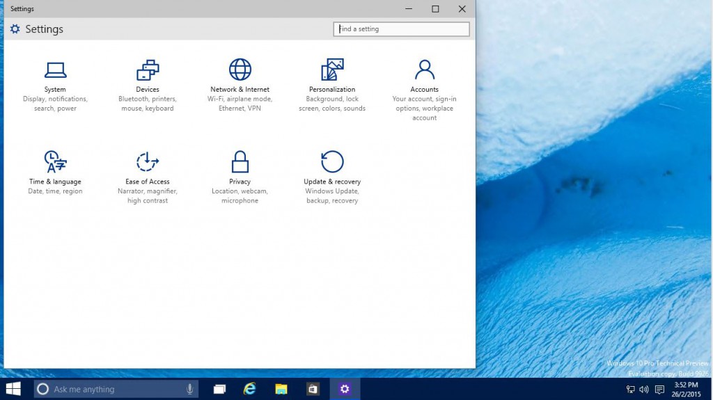Open the Update & recovery circular arrow icon
The width and height of the screenshot is (713, 400).
[332, 161]
